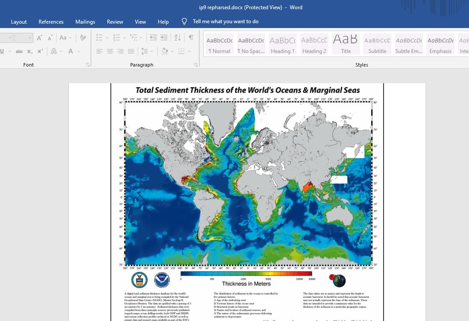
Task: Expand the underline style dropdown arrow
Action: [x=10, y=51]
